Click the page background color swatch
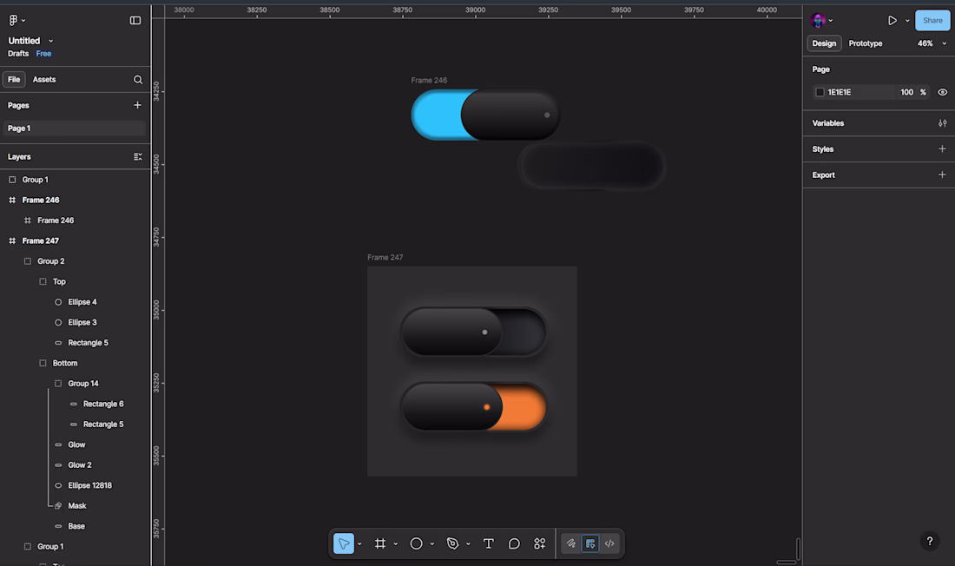The image size is (955, 566). click(820, 92)
